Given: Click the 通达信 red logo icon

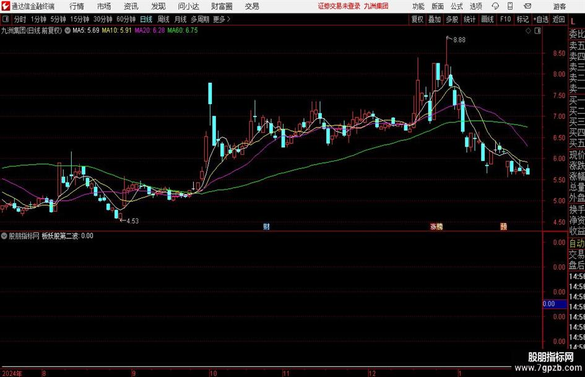Looking at the screenshot, I should pyautogui.click(x=6, y=6).
